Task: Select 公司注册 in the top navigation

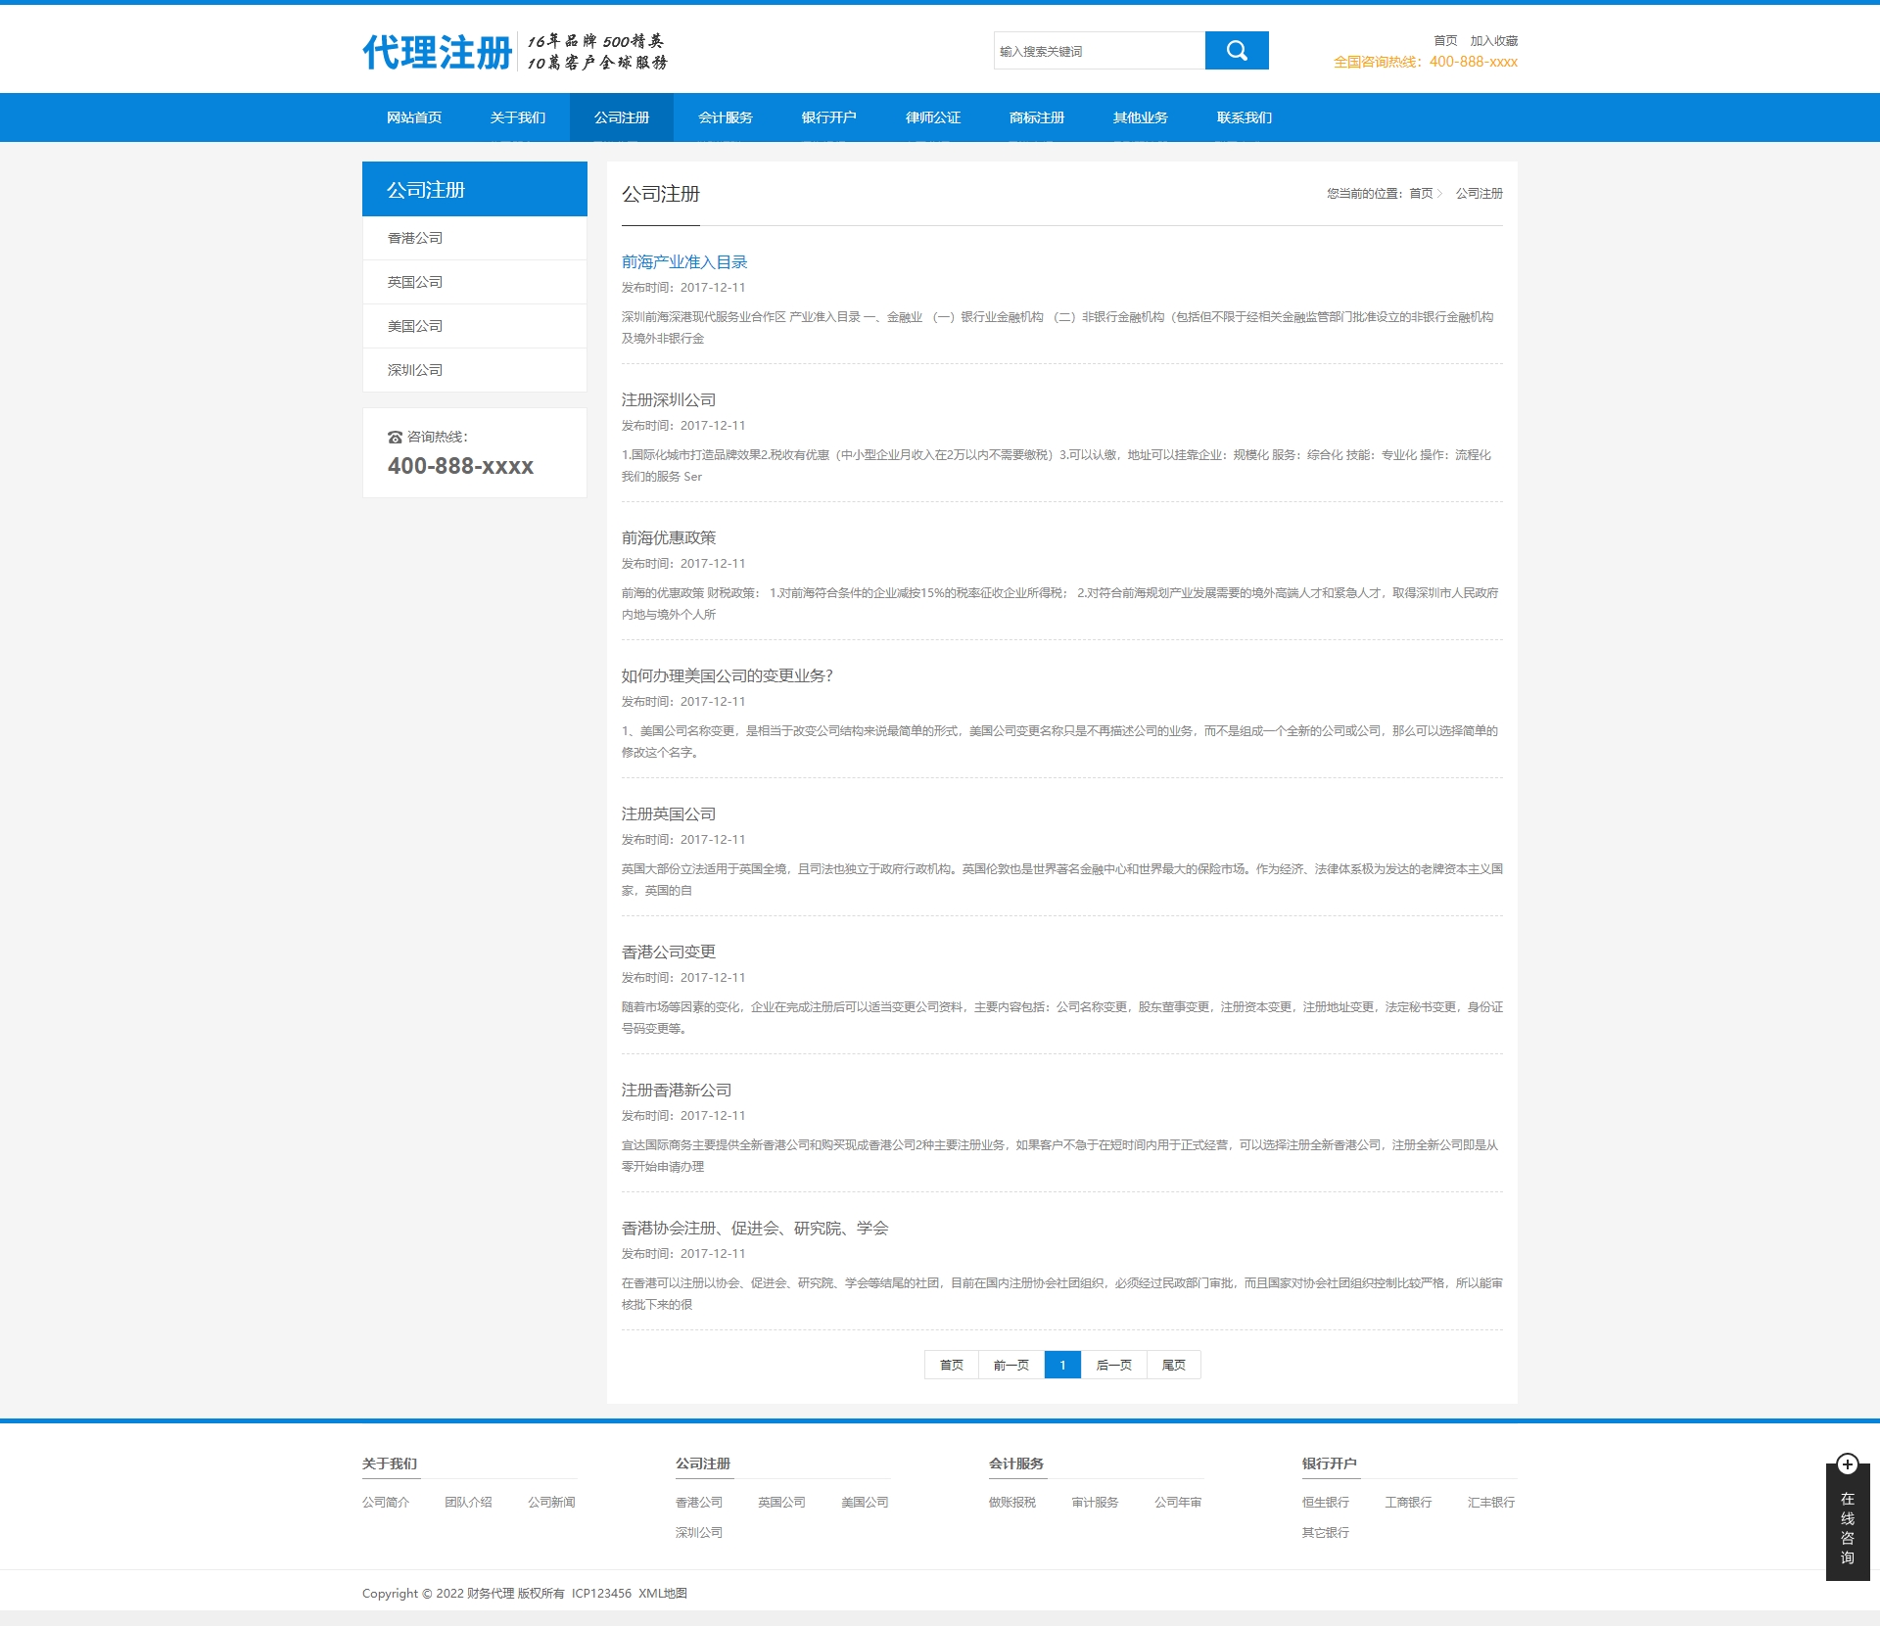Action: (622, 117)
